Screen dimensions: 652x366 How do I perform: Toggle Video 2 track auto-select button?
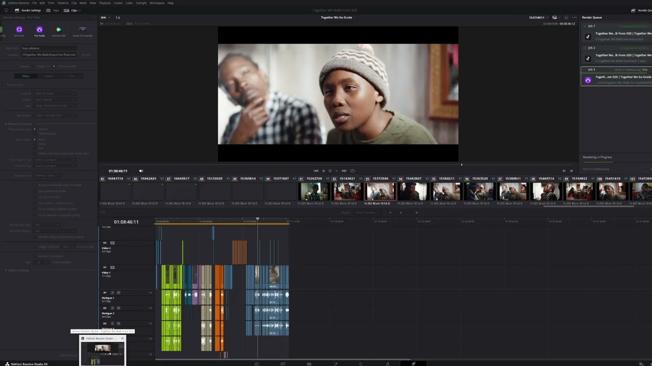pyautogui.click(x=113, y=243)
